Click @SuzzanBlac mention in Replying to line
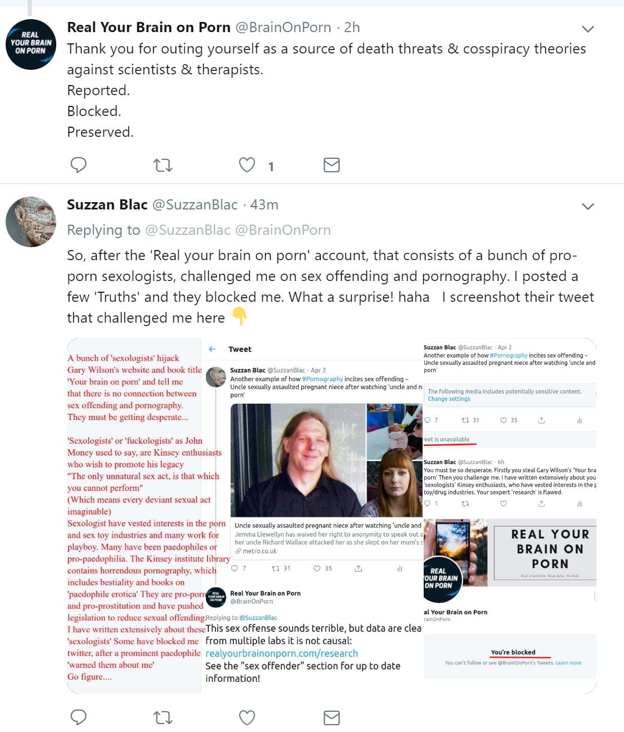Image resolution: width=624 pixels, height=732 pixels. click(x=187, y=230)
